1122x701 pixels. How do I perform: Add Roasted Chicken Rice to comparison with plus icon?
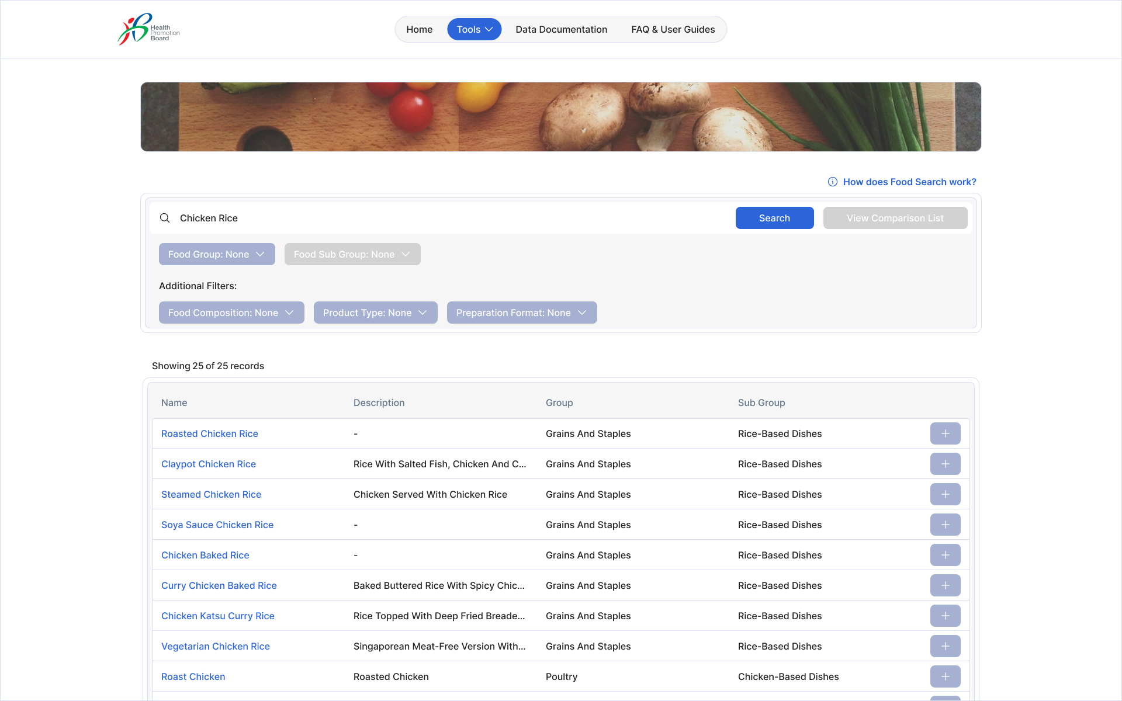pos(945,433)
